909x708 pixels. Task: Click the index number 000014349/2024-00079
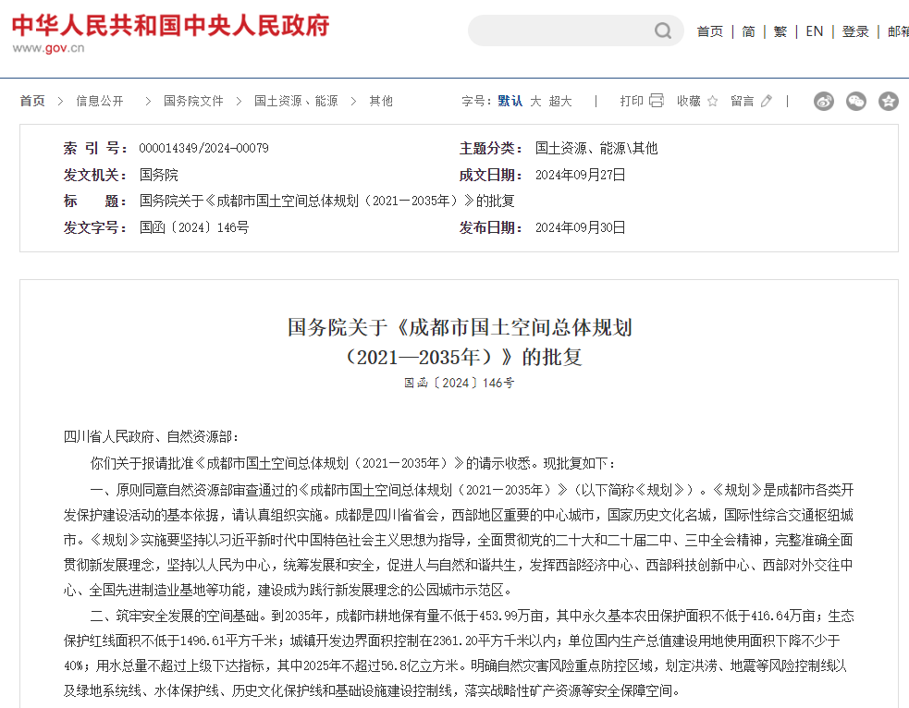click(204, 148)
